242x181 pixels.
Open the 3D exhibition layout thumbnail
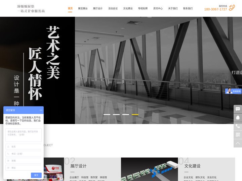point(149,169)
